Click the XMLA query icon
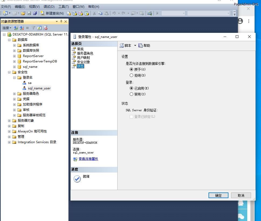This screenshot has height=221, width=261. 87,13
